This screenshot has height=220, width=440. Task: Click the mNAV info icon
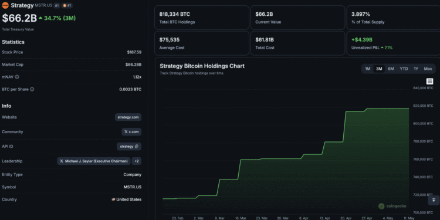tap(17, 77)
